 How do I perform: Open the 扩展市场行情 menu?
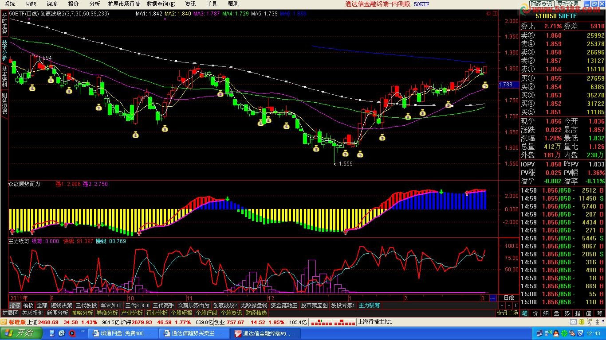pyautogui.click(x=124, y=4)
